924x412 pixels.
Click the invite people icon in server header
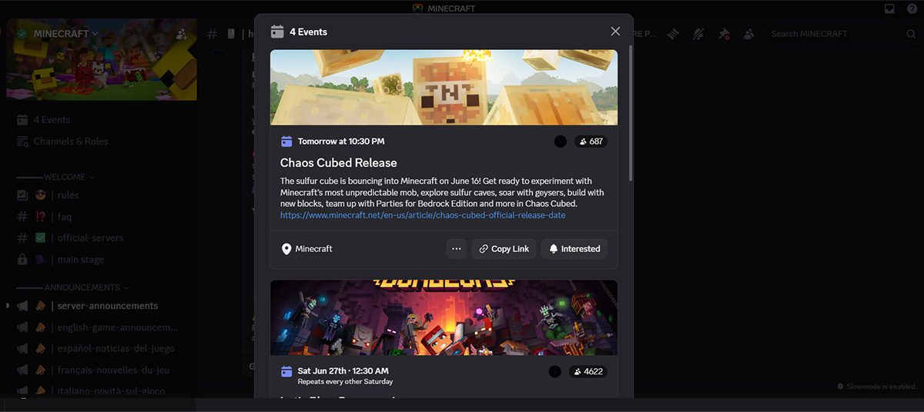click(x=182, y=34)
